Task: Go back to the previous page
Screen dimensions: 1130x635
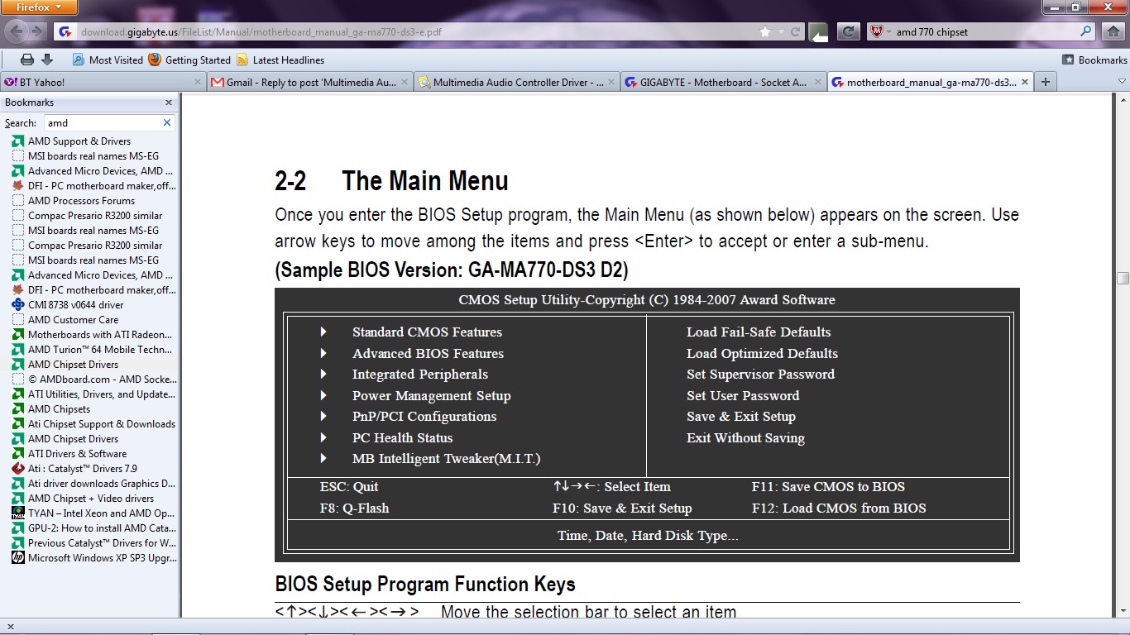Action: 17,32
